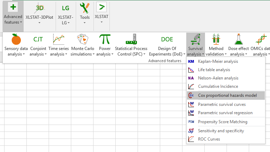The image size is (270, 152).
Task: Click the XLSTAT green arrow icon
Action: 101,7
